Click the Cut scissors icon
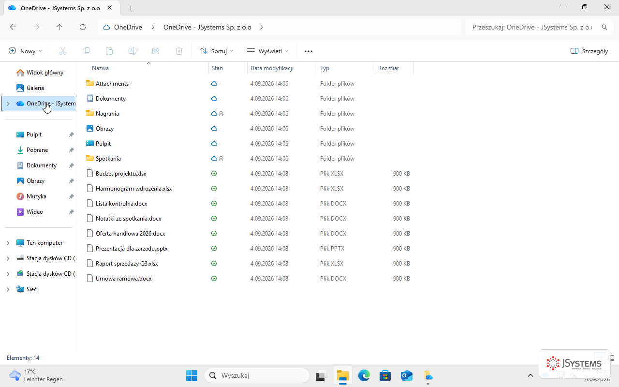Viewport: 619px width, 387px height. pos(63,51)
